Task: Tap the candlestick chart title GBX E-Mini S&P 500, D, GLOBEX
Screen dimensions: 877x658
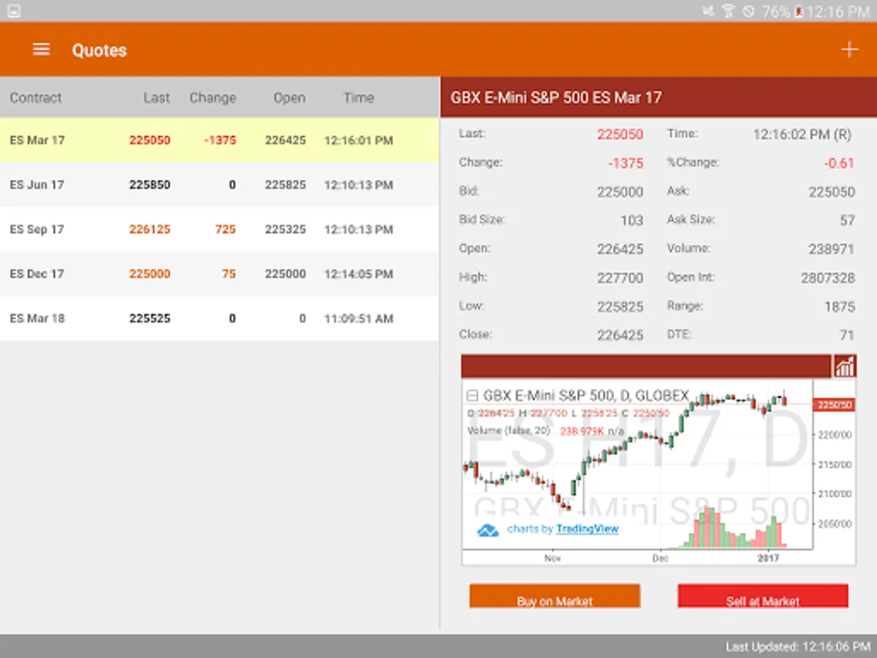Action: [585, 396]
